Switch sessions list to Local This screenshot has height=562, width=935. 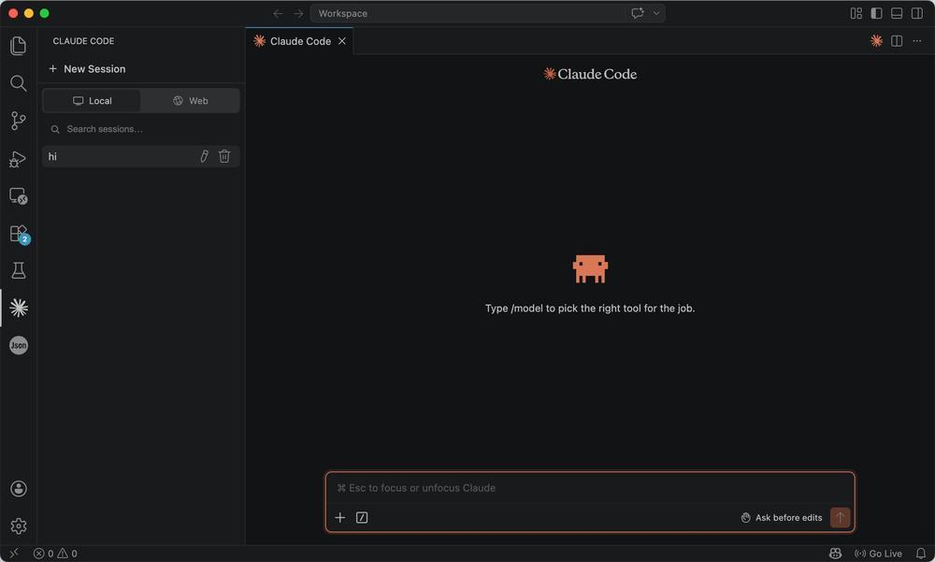[x=92, y=101]
